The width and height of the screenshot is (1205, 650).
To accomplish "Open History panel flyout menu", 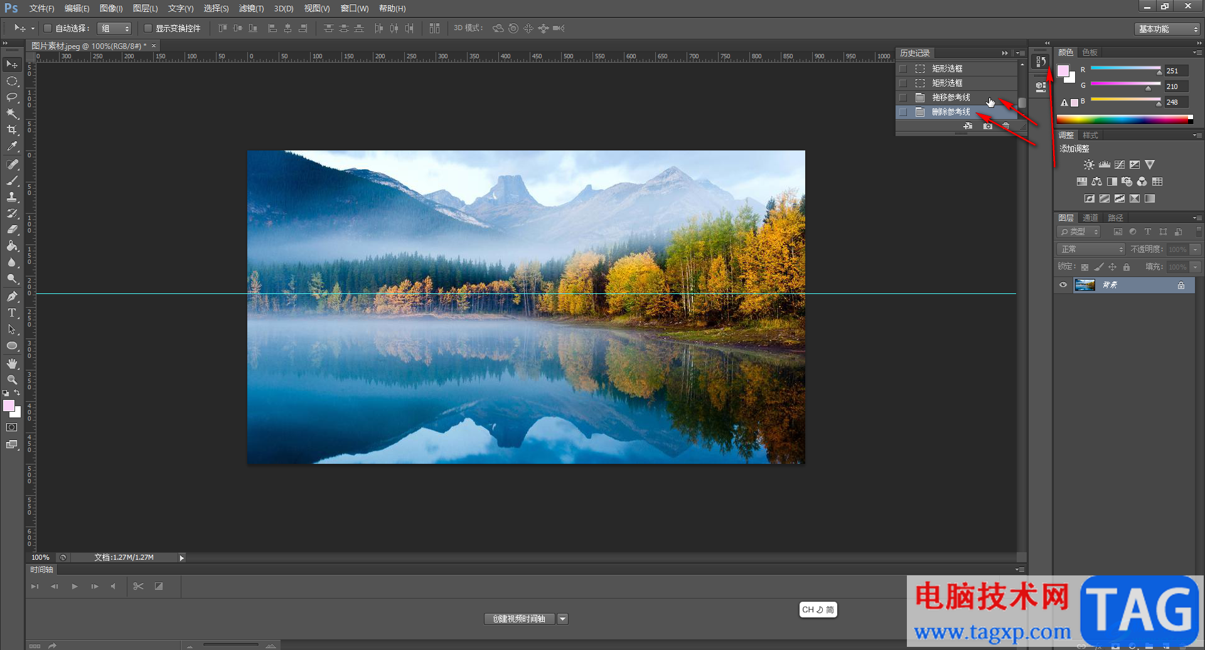I will [1020, 53].
